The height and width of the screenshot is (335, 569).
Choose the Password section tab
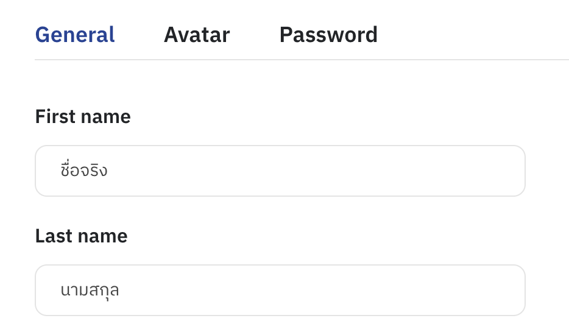[x=328, y=35]
